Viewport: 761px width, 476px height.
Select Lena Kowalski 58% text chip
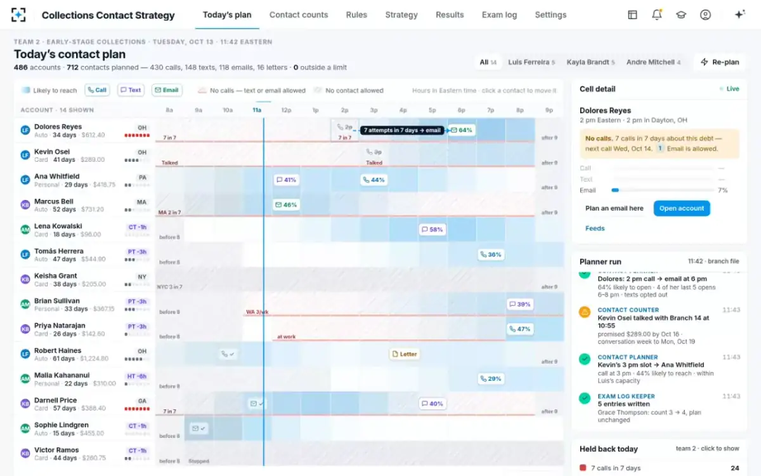432,229
